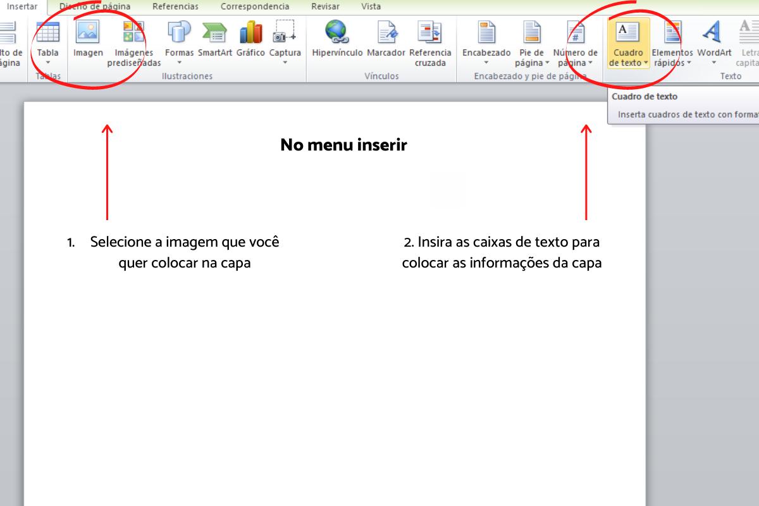Switch to the Referencias tab

coord(175,7)
